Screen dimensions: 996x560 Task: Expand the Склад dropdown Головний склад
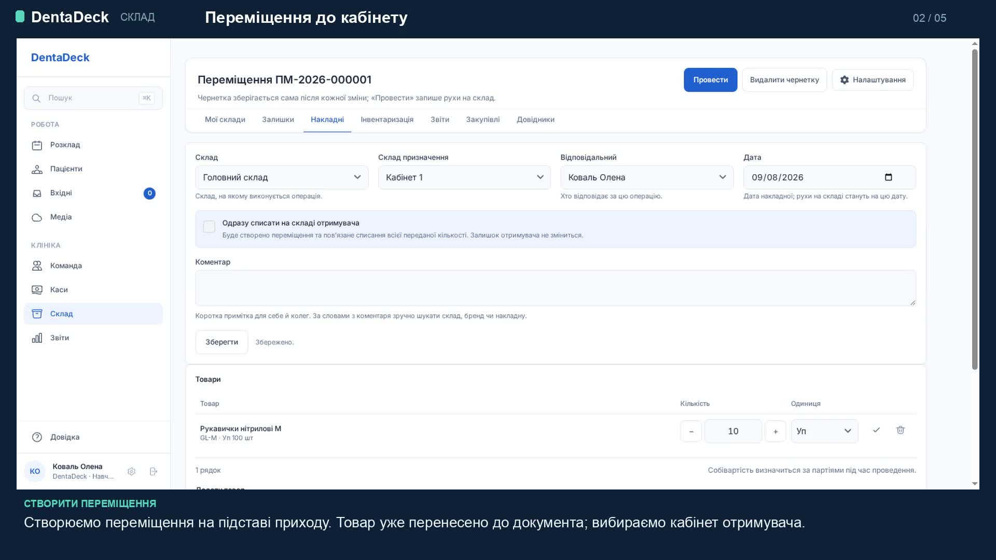pyautogui.click(x=282, y=177)
